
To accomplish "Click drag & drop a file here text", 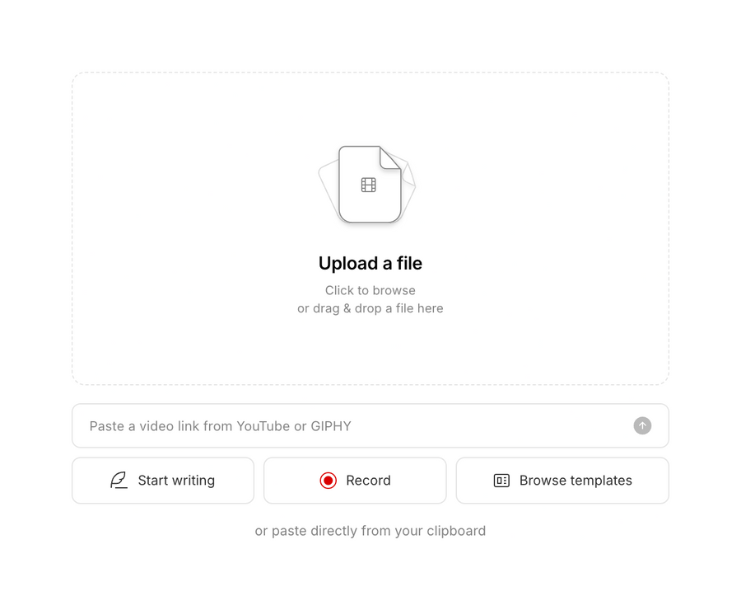I will click(370, 308).
